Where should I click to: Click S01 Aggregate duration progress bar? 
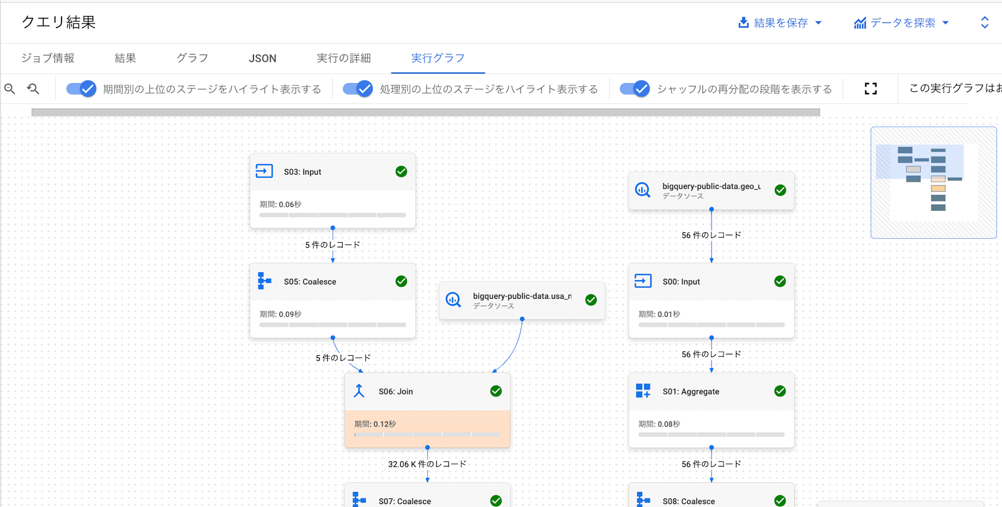[711, 434]
